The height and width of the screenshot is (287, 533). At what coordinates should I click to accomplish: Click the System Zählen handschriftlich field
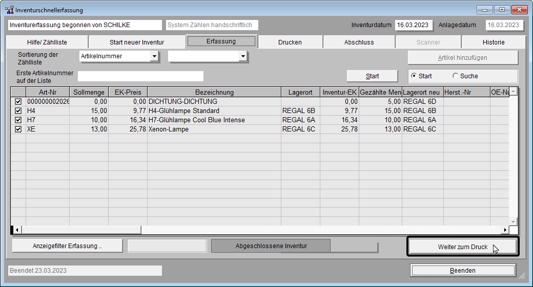[x=212, y=25]
